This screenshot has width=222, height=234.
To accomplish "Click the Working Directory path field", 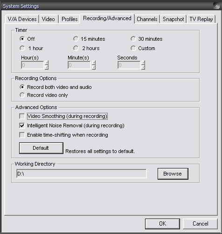I will pos(81,174).
